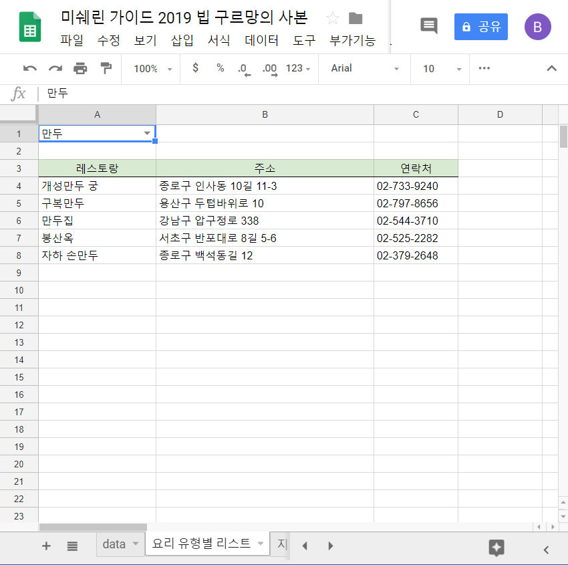Click the redo arrow icon
Viewport: 568px width, 565px height.
tap(55, 68)
